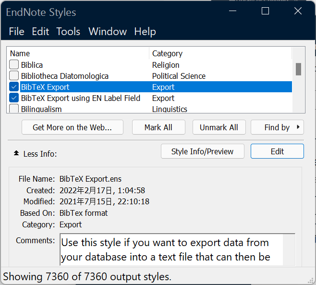Screen dimensions: 316x285
Task: Click the Religion category cell
Action: [x=166, y=65]
